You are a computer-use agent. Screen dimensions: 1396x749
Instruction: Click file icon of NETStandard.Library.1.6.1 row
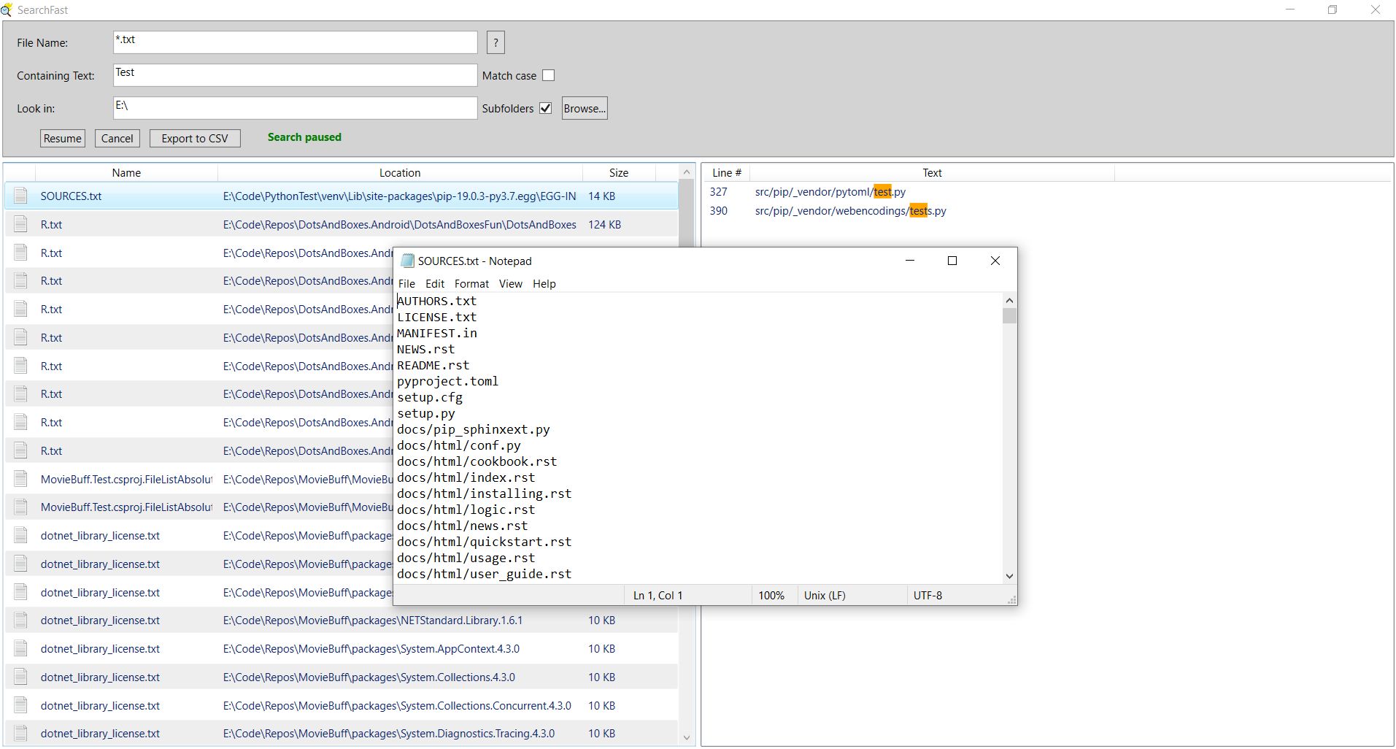(21, 621)
